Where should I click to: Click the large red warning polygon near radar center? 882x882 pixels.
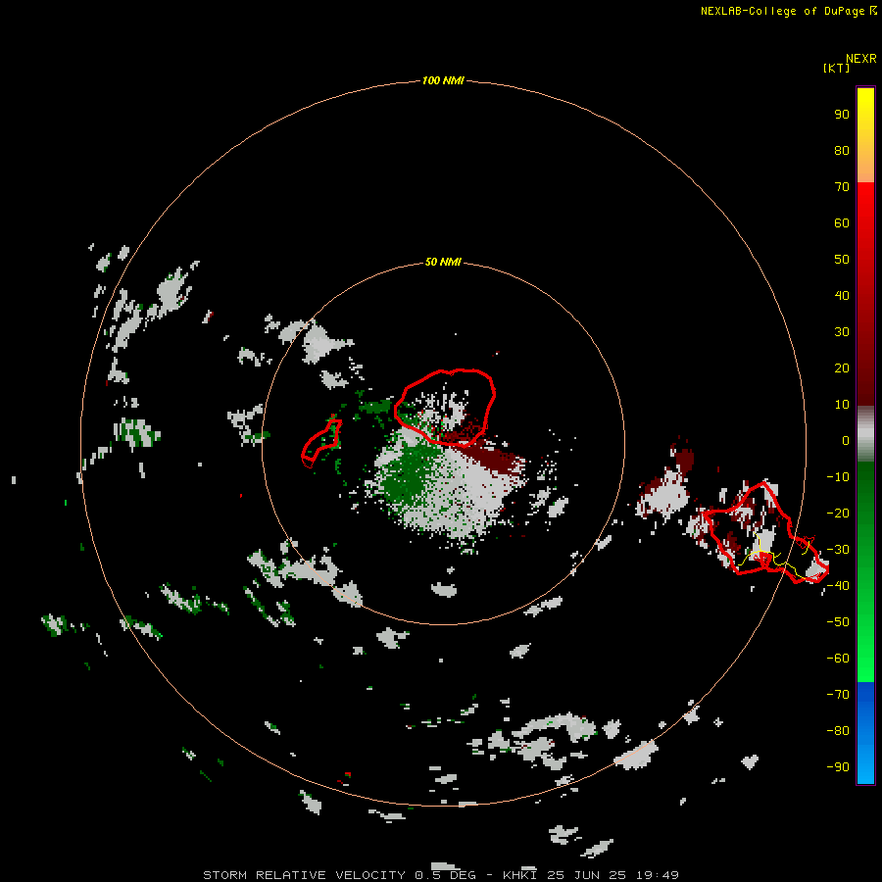(445, 408)
